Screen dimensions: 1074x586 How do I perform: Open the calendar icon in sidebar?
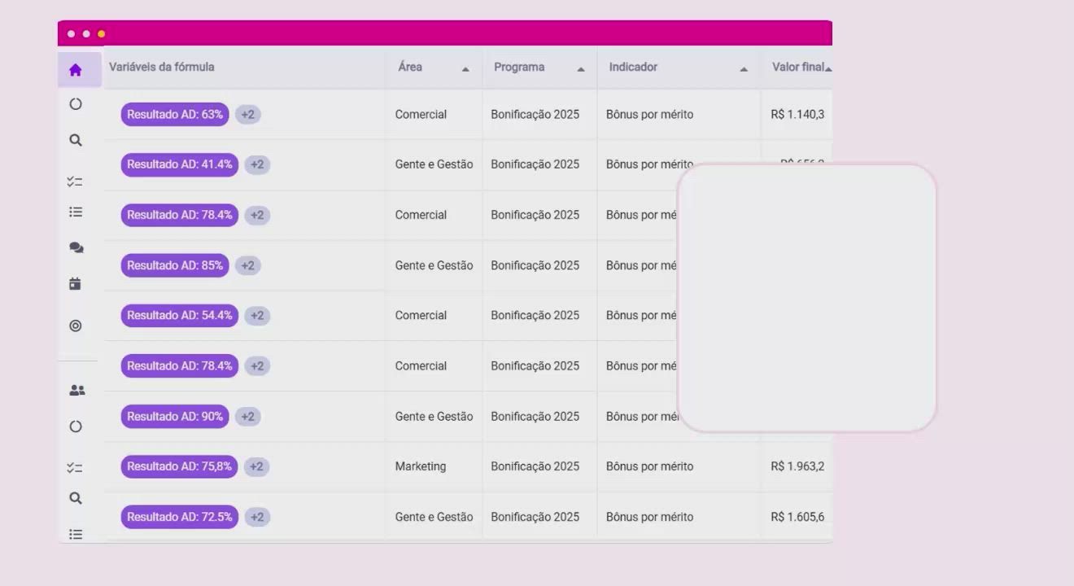click(75, 284)
